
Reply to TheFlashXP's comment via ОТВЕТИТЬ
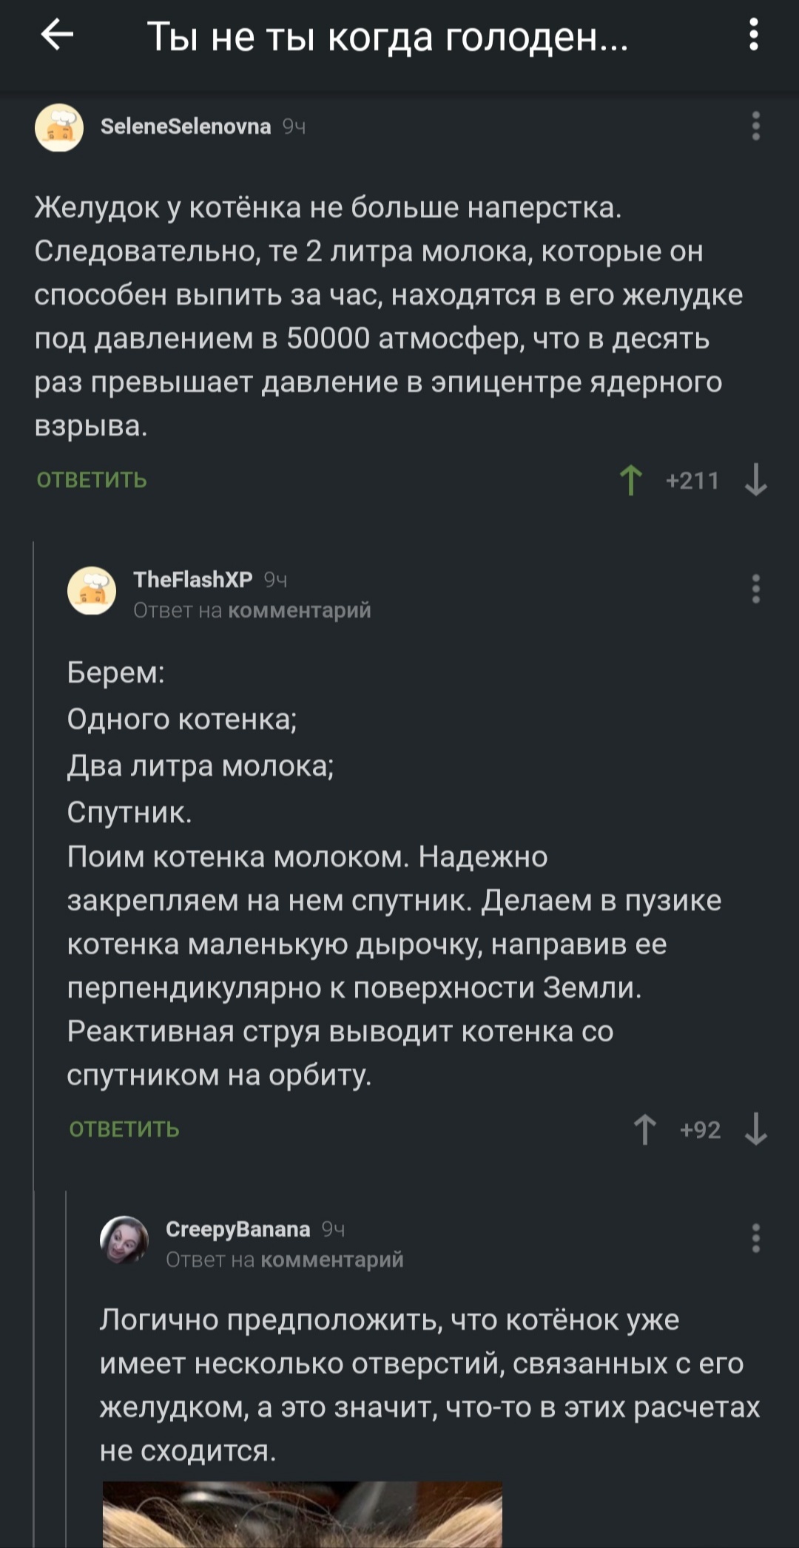coord(124,1129)
